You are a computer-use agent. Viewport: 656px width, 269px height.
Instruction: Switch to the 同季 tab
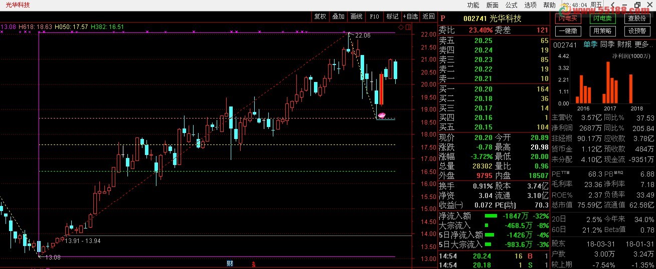coord(607,44)
